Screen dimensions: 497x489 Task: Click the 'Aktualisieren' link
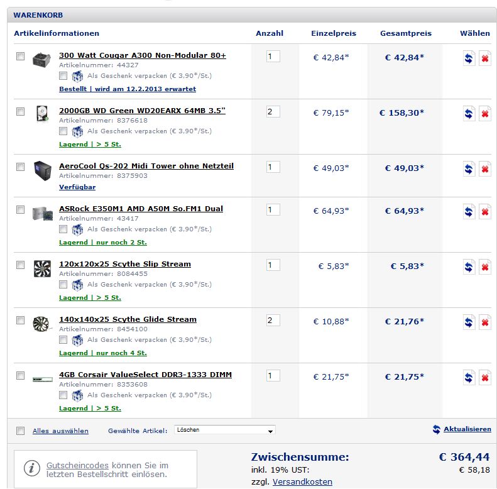point(467,429)
